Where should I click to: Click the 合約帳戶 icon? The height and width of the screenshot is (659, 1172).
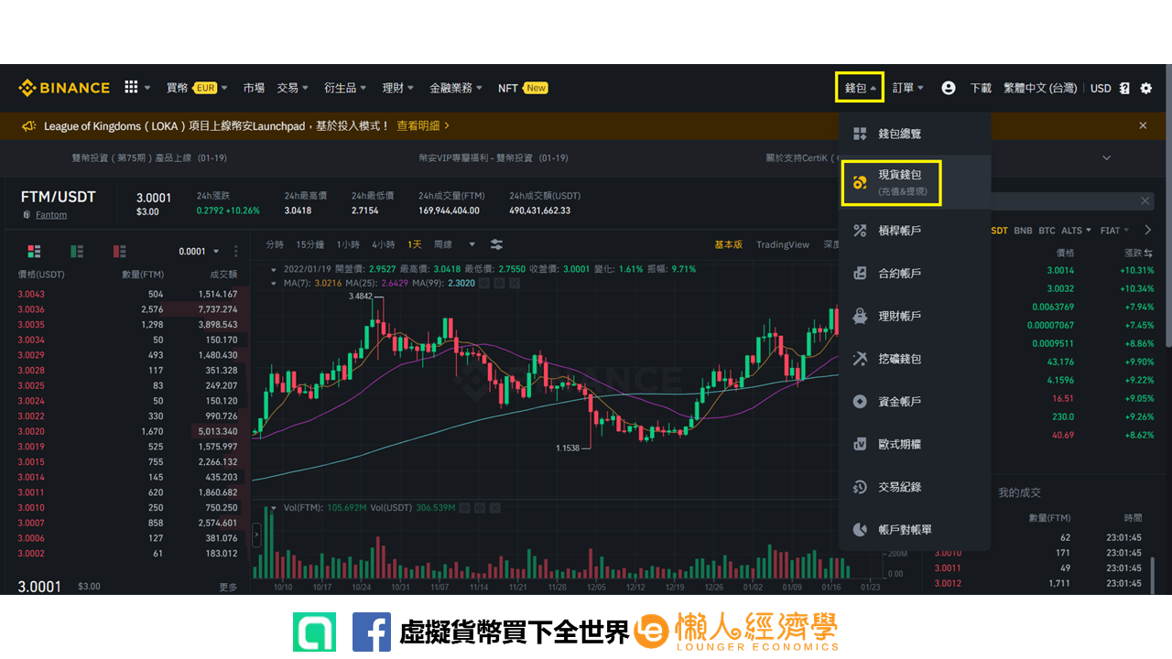(x=860, y=273)
